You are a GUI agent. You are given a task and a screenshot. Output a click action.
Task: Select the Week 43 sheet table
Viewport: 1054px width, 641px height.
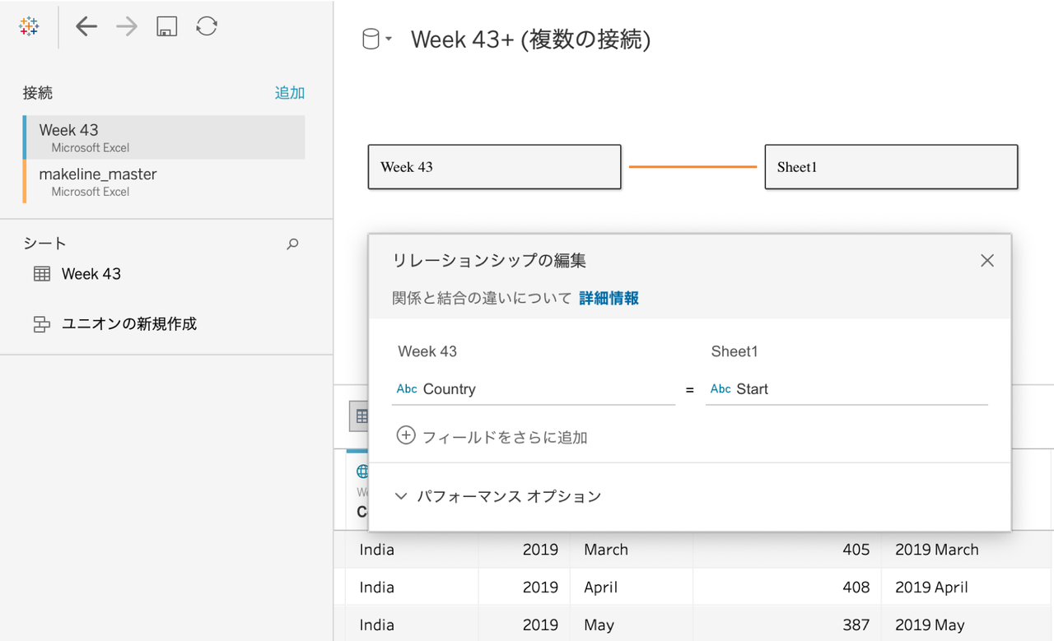(91, 274)
